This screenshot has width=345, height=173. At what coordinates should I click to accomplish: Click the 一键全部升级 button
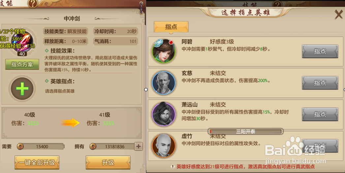click(37, 162)
